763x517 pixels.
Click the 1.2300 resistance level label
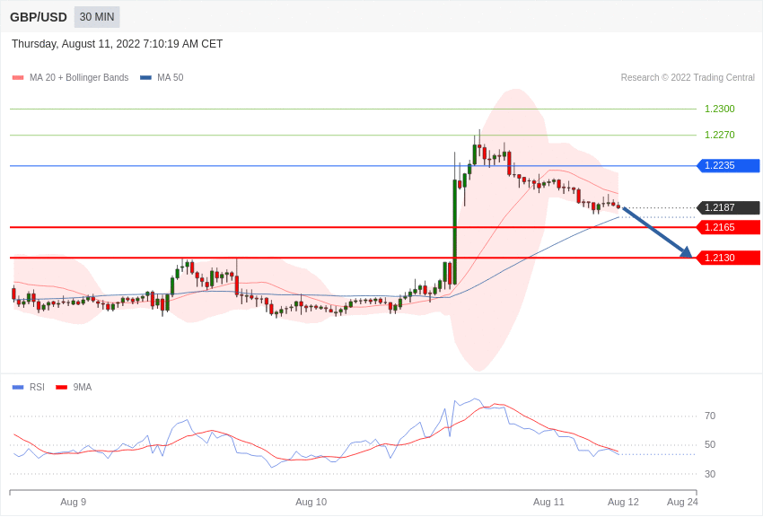(x=720, y=109)
